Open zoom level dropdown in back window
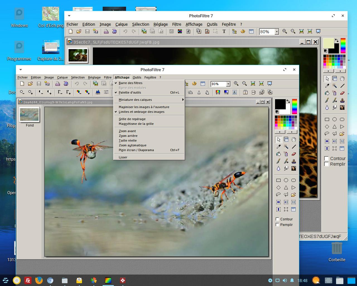 (x=277, y=32)
